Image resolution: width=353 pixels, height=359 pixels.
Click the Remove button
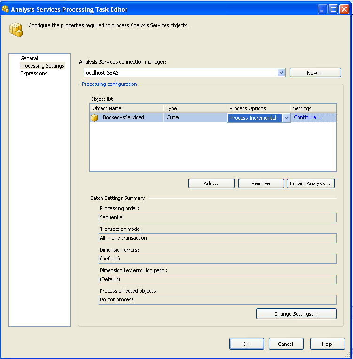(261, 183)
